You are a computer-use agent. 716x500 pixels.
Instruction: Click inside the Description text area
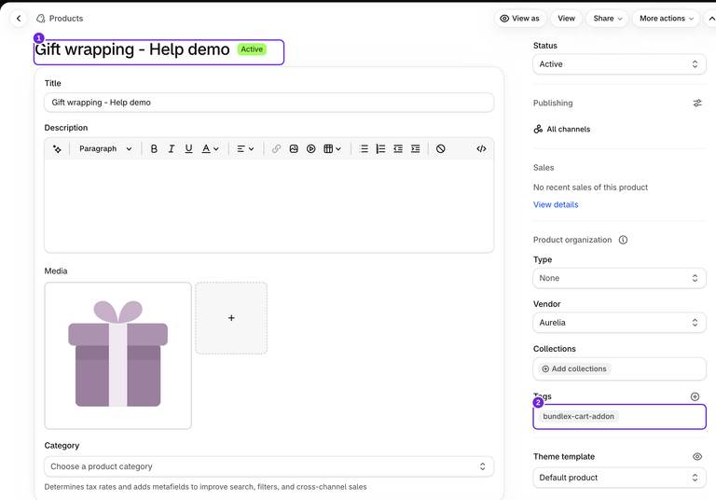click(268, 205)
